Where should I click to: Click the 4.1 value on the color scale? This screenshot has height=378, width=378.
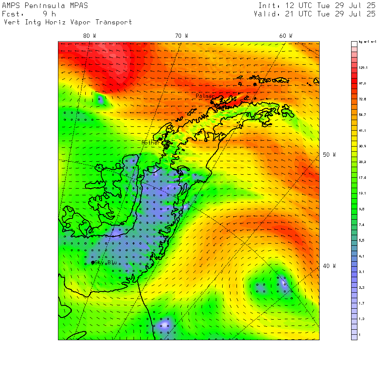pos(362,256)
